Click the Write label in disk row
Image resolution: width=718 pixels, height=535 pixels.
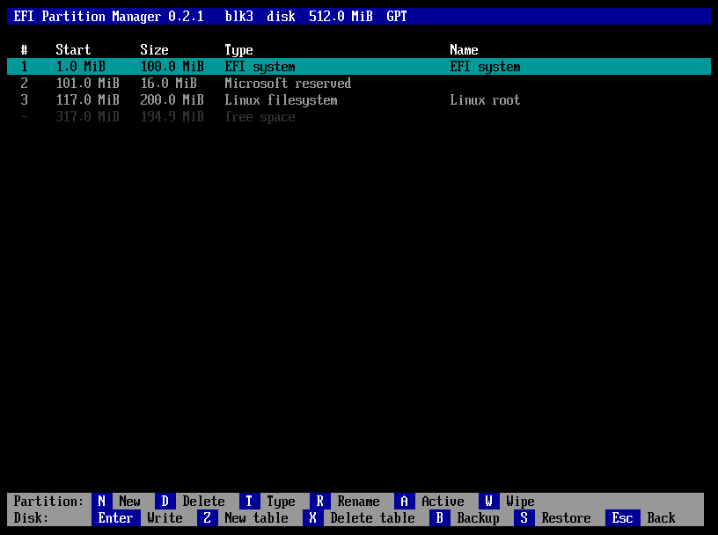click(165, 518)
